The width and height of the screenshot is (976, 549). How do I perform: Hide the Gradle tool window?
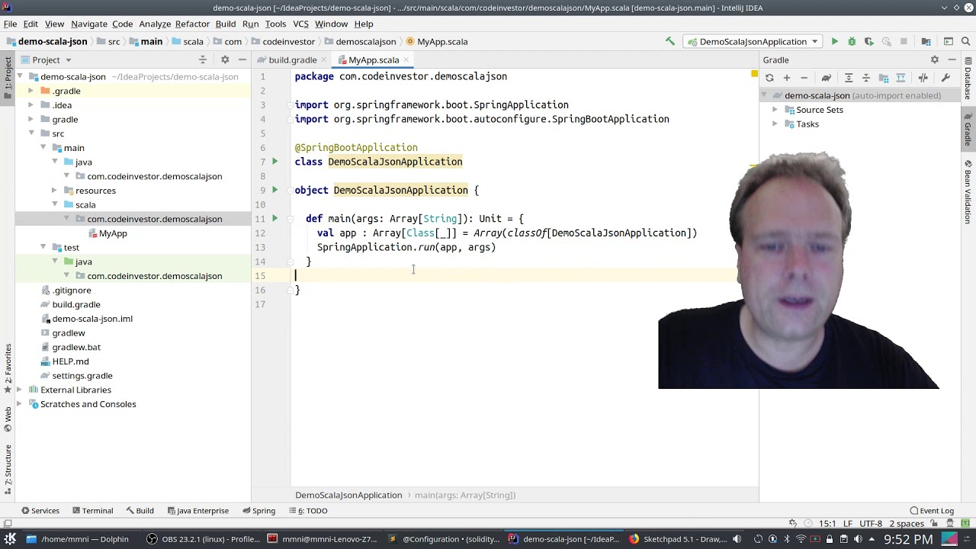tap(952, 60)
